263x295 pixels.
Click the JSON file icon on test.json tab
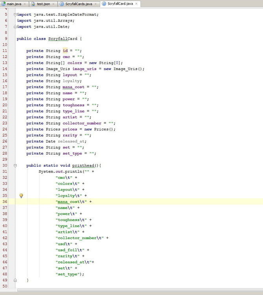[33, 4]
